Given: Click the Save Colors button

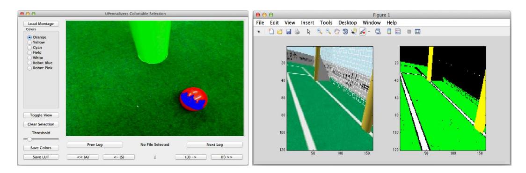Looking at the screenshot, I should point(41,148).
